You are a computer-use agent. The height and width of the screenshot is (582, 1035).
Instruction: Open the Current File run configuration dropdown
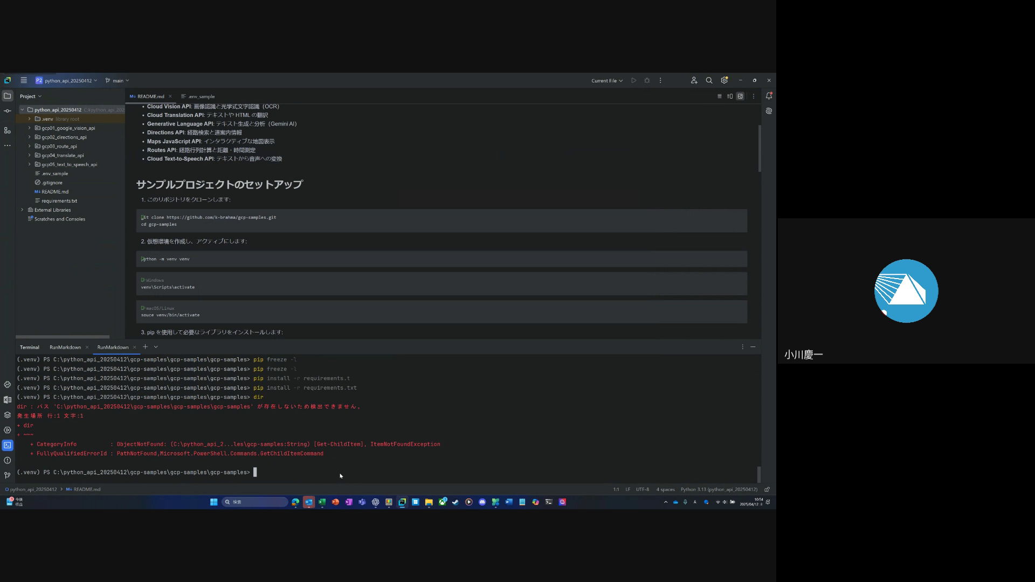point(606,81)
